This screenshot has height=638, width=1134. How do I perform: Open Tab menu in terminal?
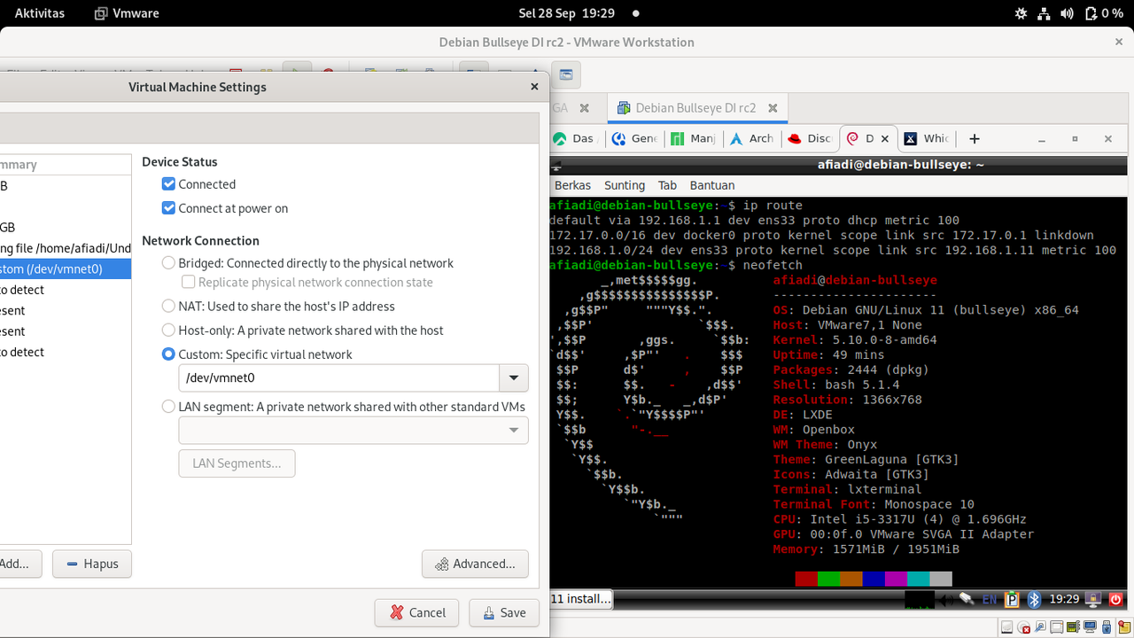pos(667,185)
